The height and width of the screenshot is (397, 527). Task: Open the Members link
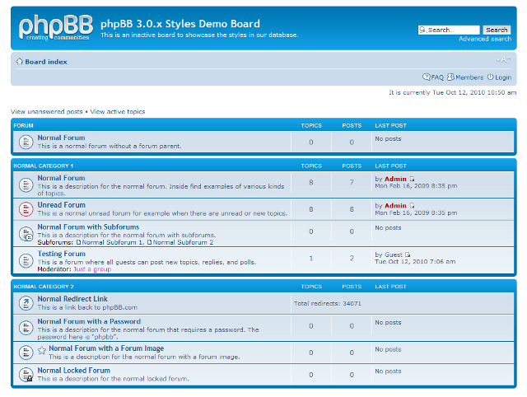point(469,77)
